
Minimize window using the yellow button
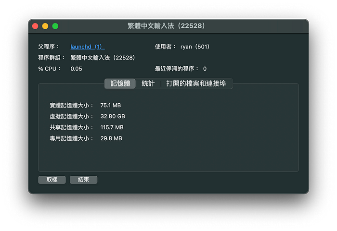tap(45, 26)
